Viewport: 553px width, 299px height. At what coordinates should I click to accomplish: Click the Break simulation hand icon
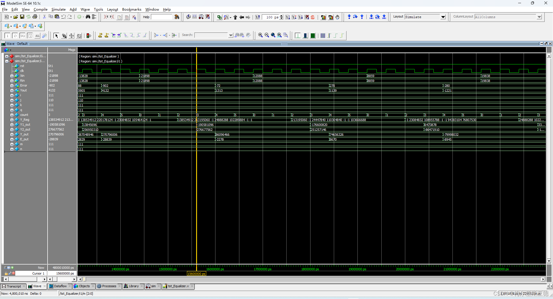coord(337,17)
